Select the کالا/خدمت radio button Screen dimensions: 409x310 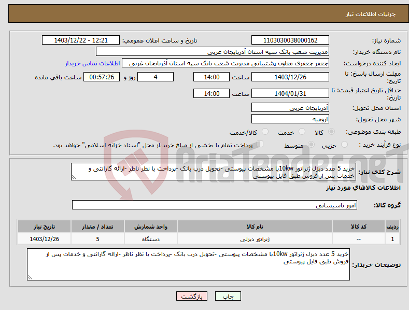pos(265,132)
